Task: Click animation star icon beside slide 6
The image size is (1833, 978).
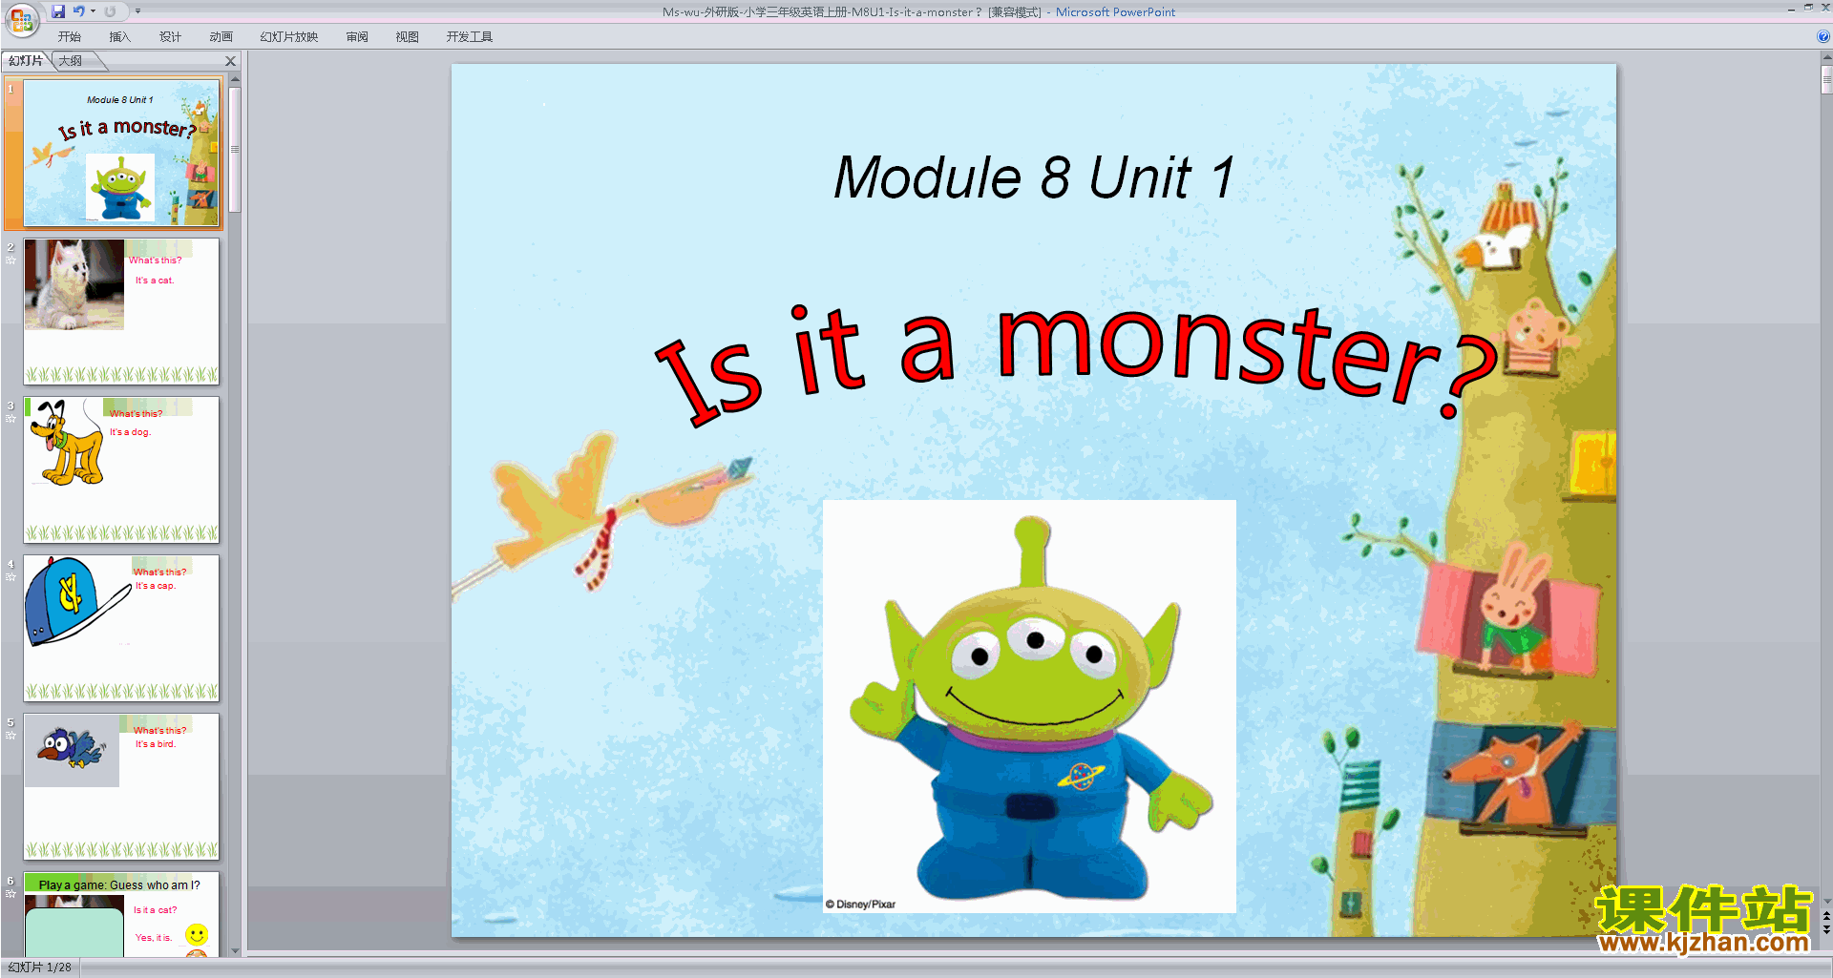Action: pos(11,894)
